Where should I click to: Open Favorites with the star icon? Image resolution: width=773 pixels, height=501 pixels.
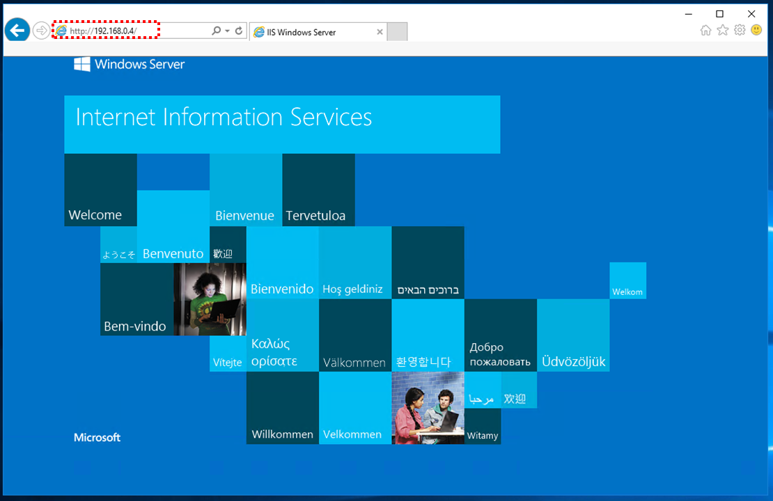coord(723,31)
